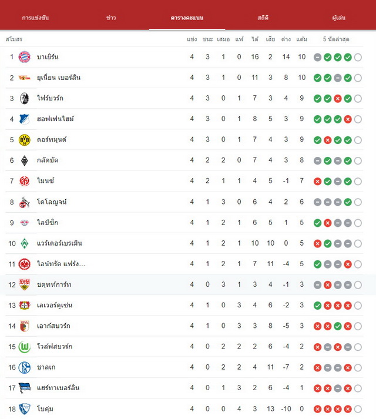Screen dimensions: 376x419
Task: Switch to the การแข่งขัน tab
Action: (x=35, y=18)
